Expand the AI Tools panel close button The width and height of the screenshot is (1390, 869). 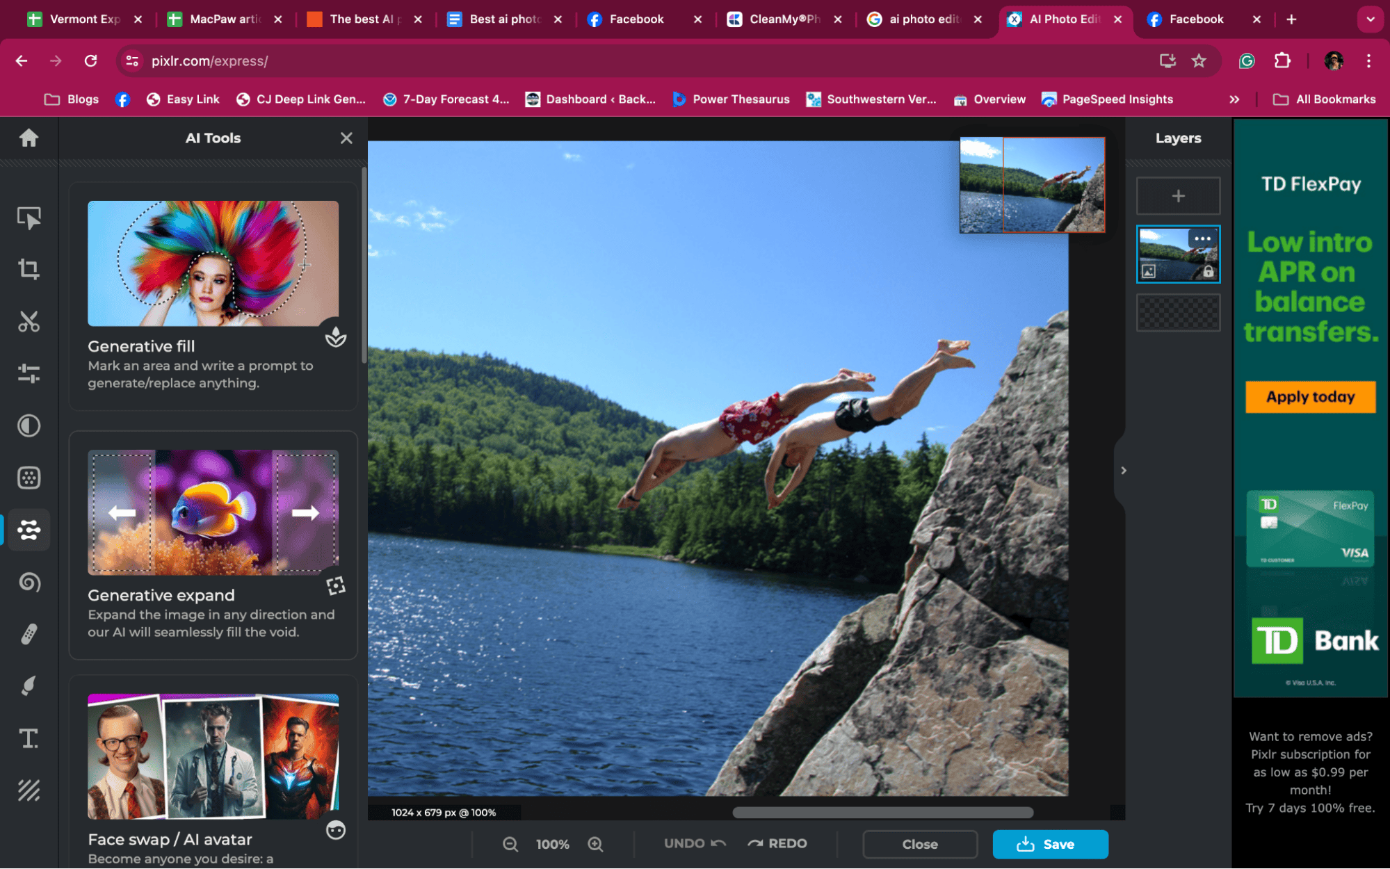(x=348, y=138)
